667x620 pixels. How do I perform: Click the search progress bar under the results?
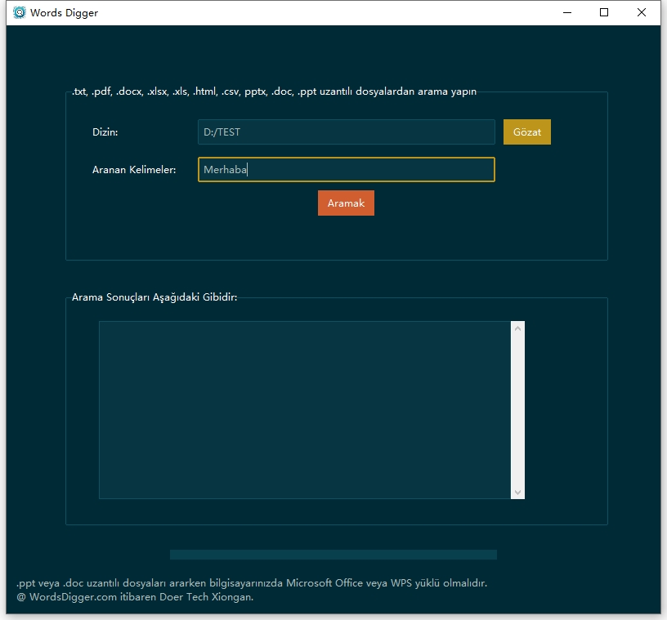pyautogui.click(x=333, y=555)
